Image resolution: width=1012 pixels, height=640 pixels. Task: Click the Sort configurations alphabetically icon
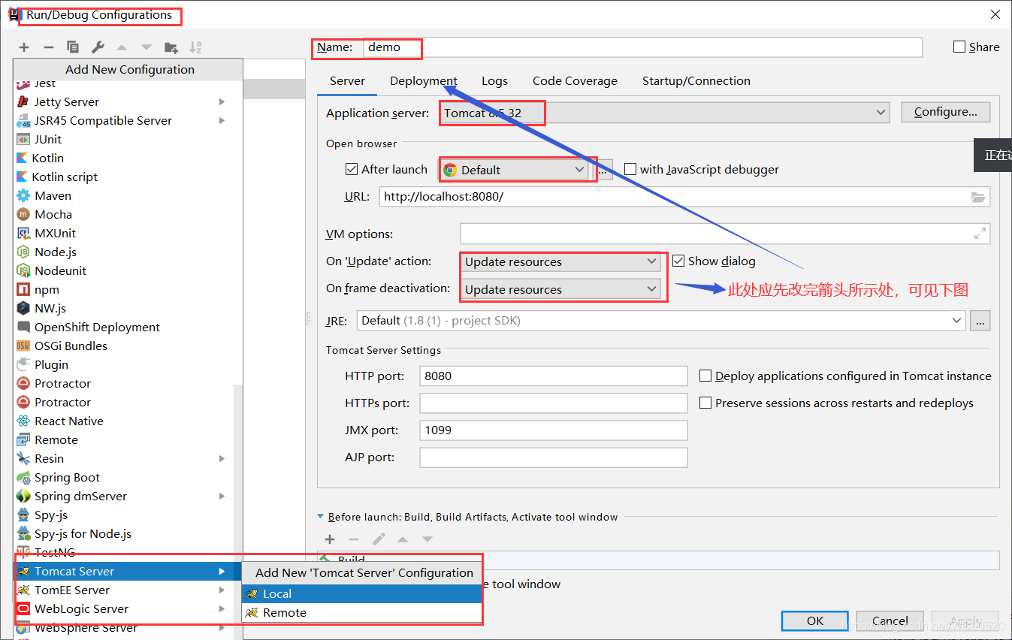195,47
